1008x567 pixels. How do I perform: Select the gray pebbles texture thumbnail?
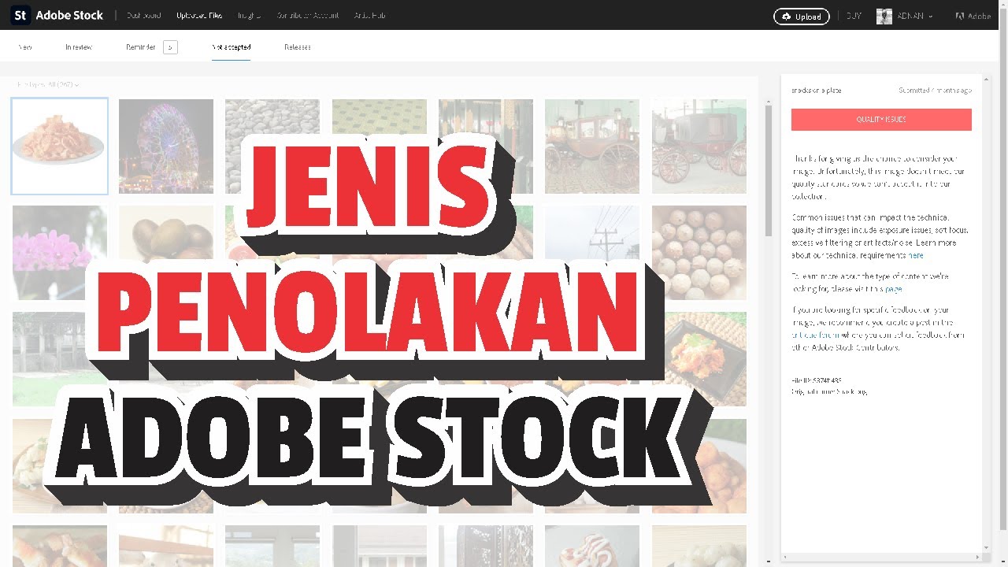(272, 118)
